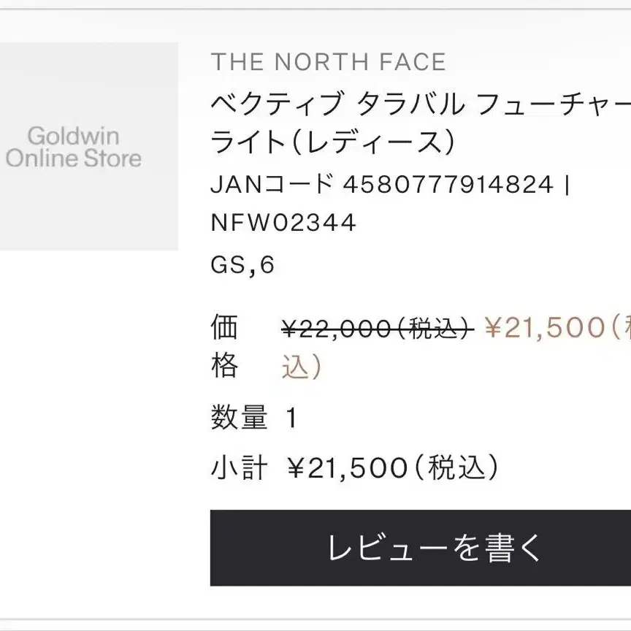Screen dimensions: 631x631
Task: Open the ベクティブ タラバル product title link
Action: coord(420,105)
